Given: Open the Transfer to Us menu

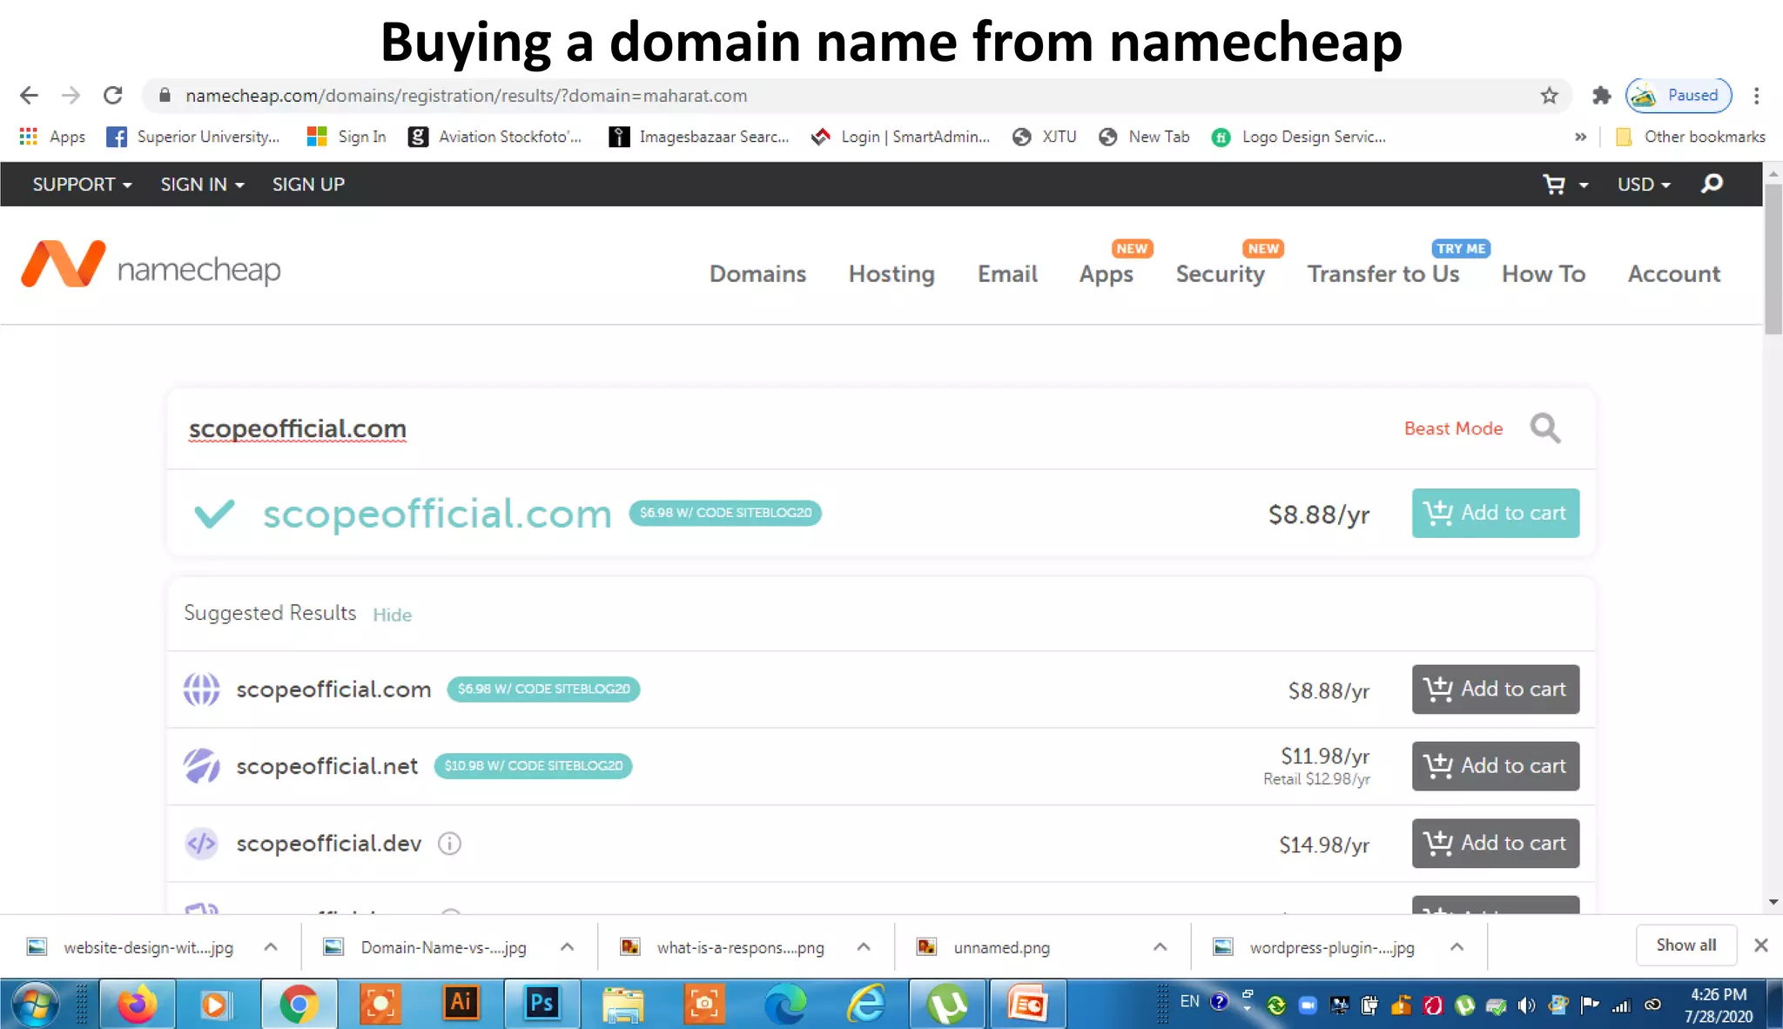Looking at the screenshot, I should tap(1383, 274).
